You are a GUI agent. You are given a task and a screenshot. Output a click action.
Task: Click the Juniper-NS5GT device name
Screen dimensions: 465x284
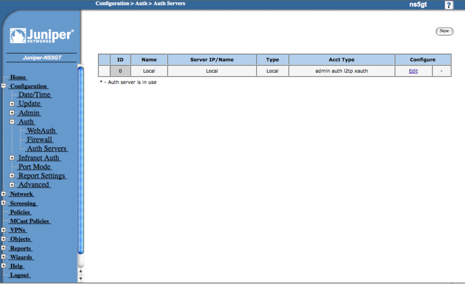click(42, 58)
